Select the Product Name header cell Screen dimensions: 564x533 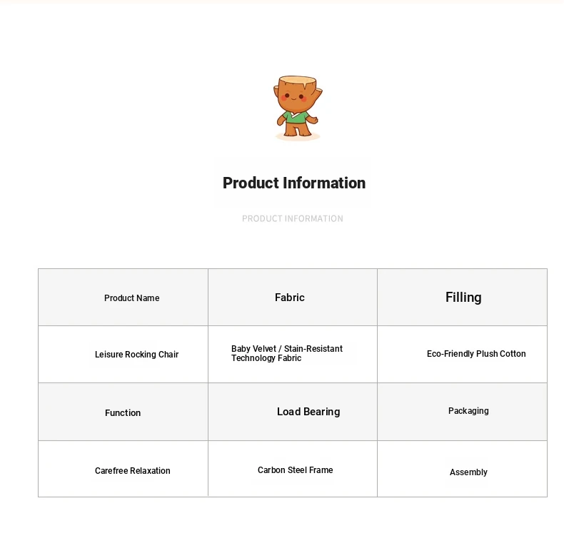pyautogui.click(x=123, y=298)
